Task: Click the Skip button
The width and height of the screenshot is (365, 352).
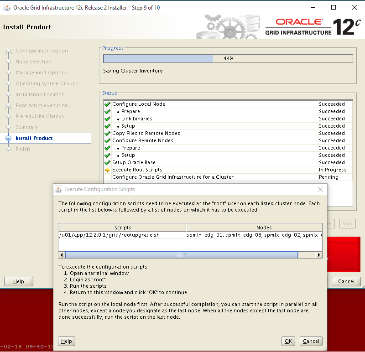Action: pyautogui.click(x=347, y=223)
